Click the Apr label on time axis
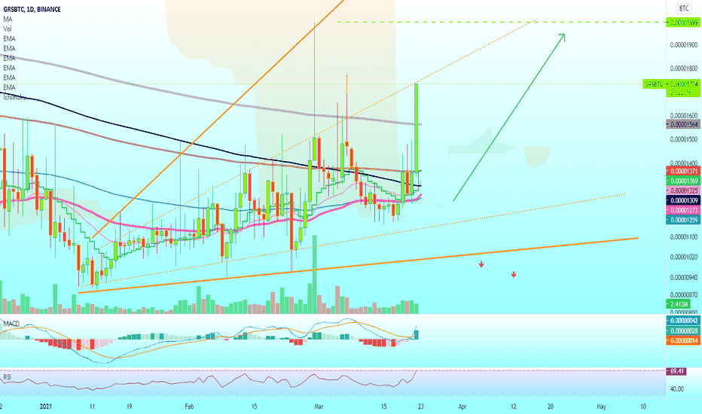702x414 pixels. [462, 406]
